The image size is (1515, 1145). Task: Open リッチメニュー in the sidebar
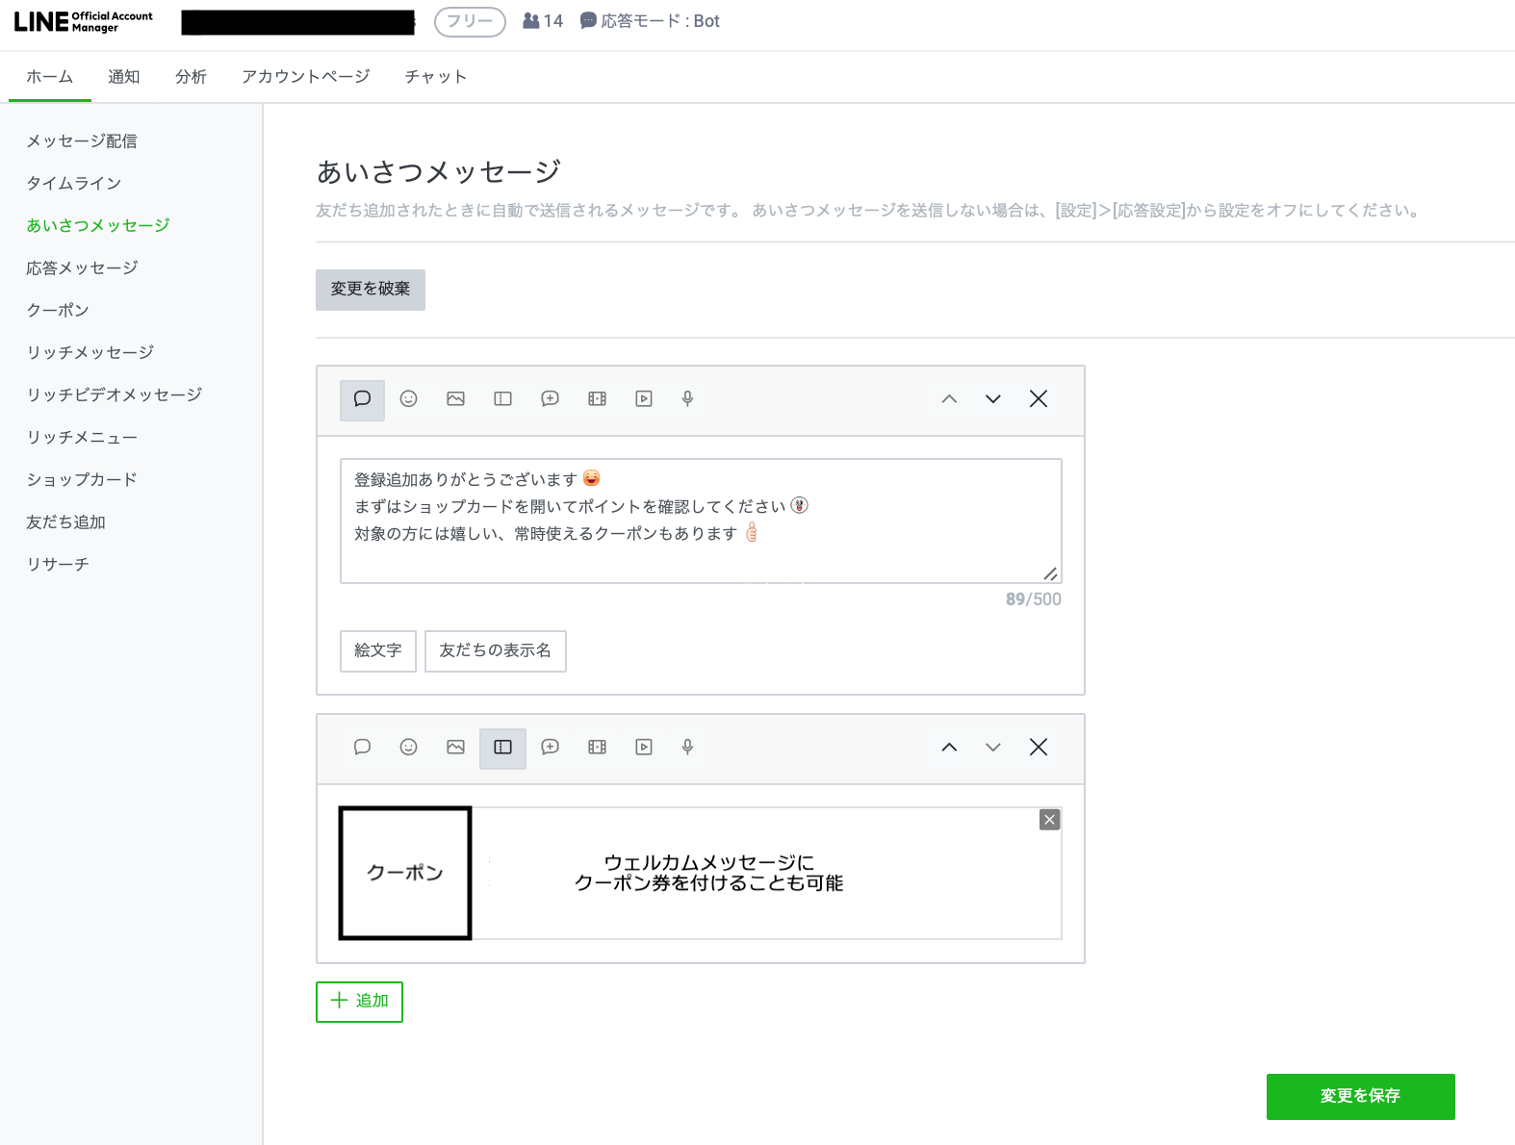click(x=82, y=438)
